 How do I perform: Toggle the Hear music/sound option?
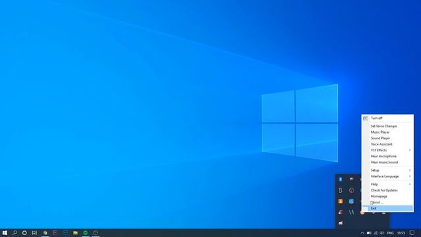(x=387, y=163)
